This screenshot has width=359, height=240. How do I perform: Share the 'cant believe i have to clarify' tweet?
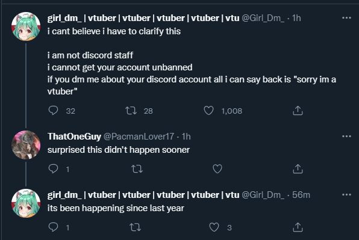298,111
